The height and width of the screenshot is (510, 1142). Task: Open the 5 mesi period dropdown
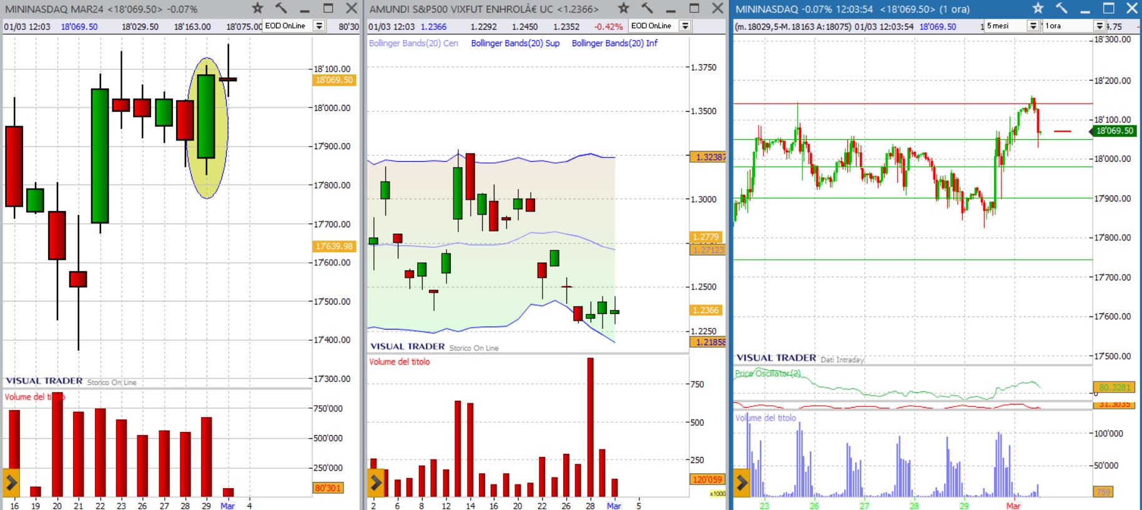1033,26
